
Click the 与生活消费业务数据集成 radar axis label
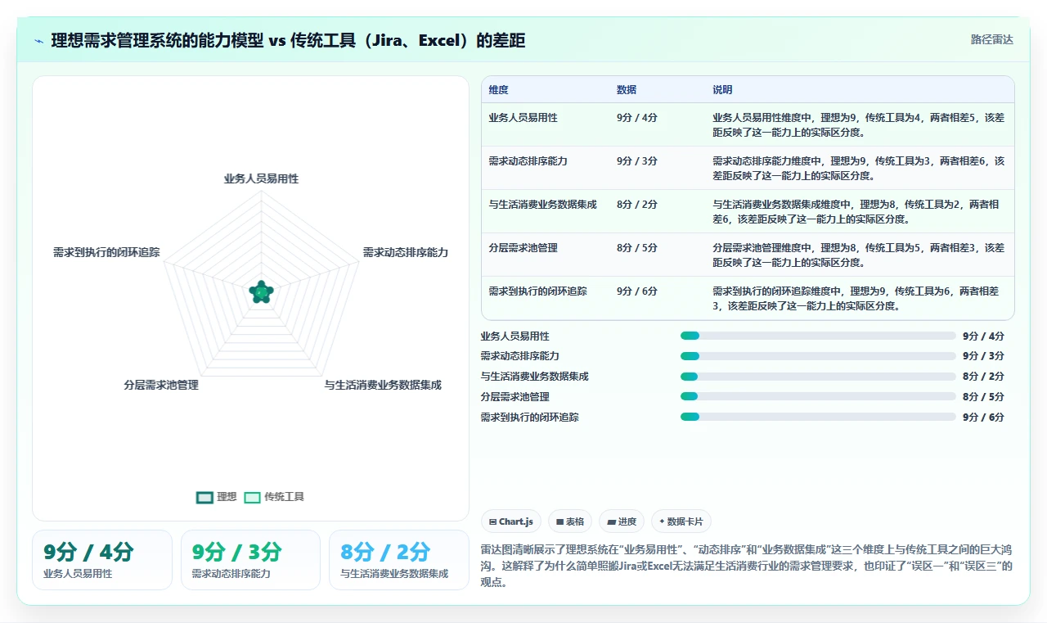click(x=383, y=385)
